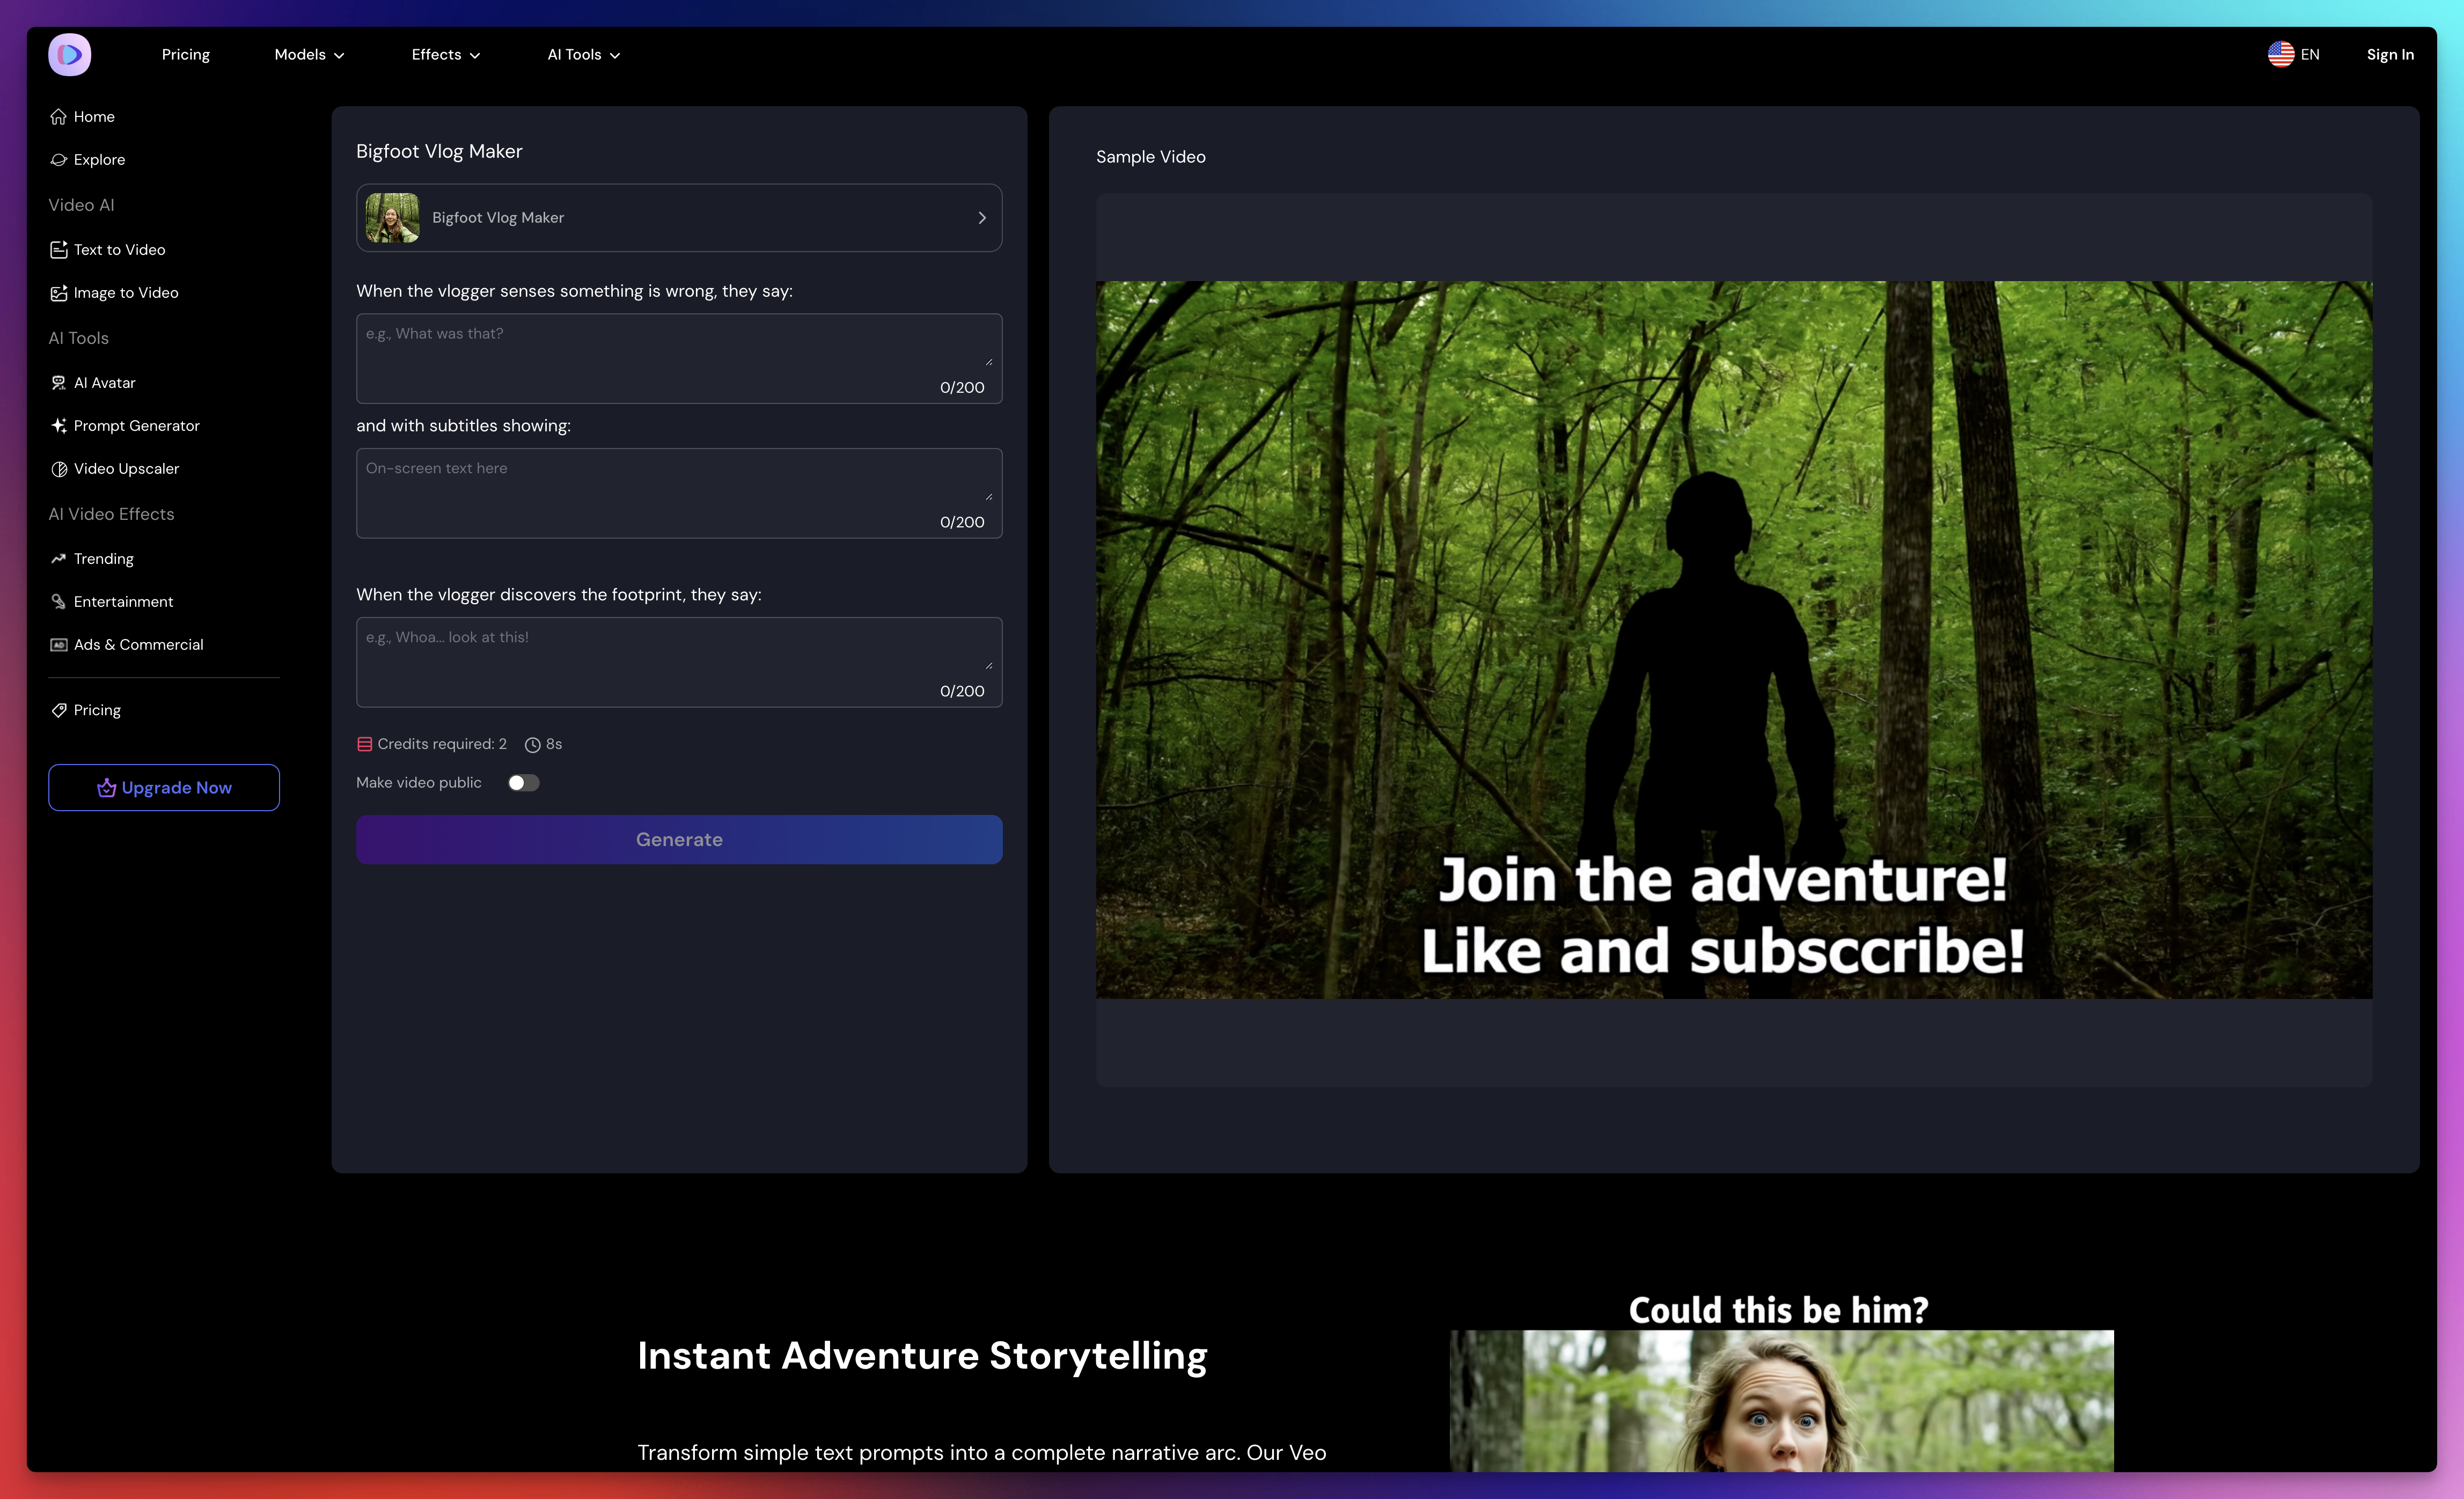Viewport: 2464px width, 1499px height.
Task: Click Sign In link
Action: 2389,55
